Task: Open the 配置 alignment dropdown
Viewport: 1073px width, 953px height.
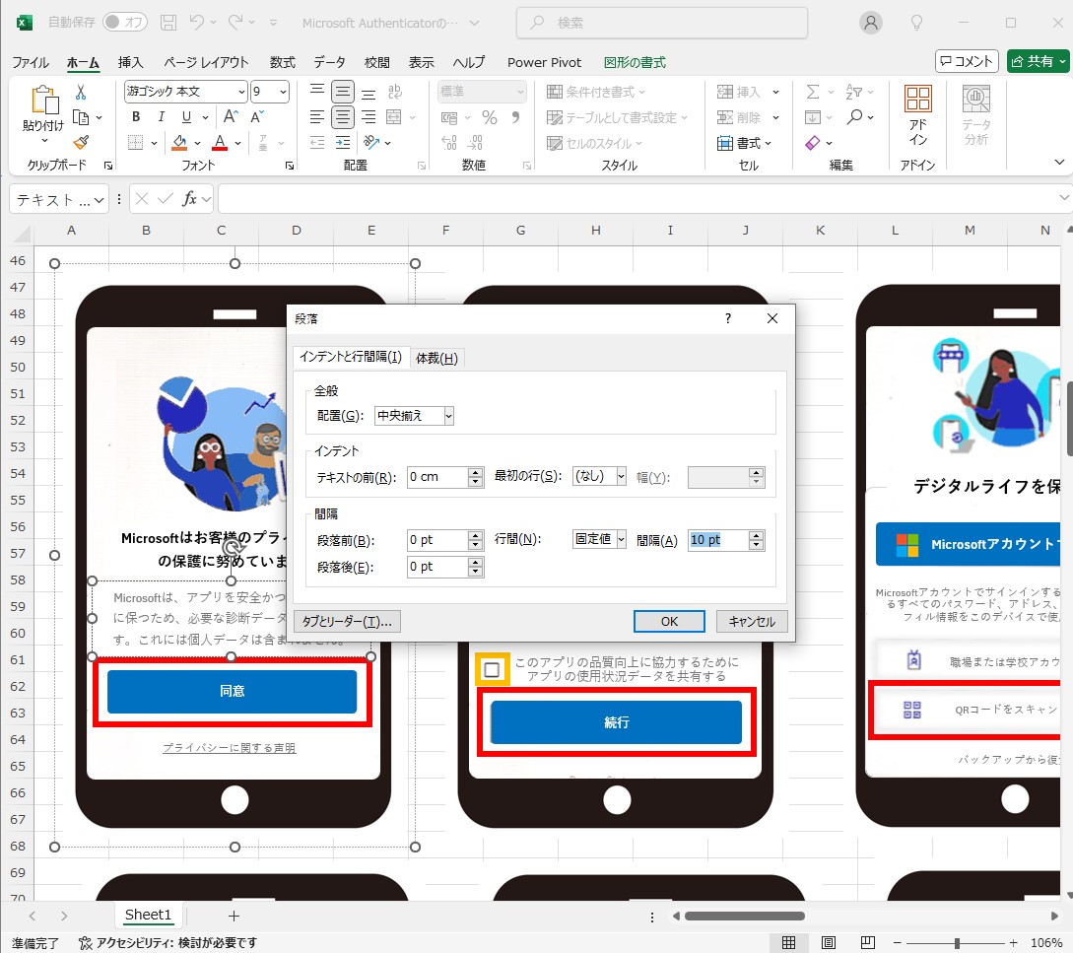Action: (x=414, y=416)
